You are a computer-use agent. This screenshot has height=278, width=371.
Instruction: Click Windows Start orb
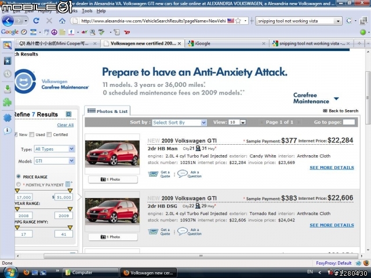(10, 272)
